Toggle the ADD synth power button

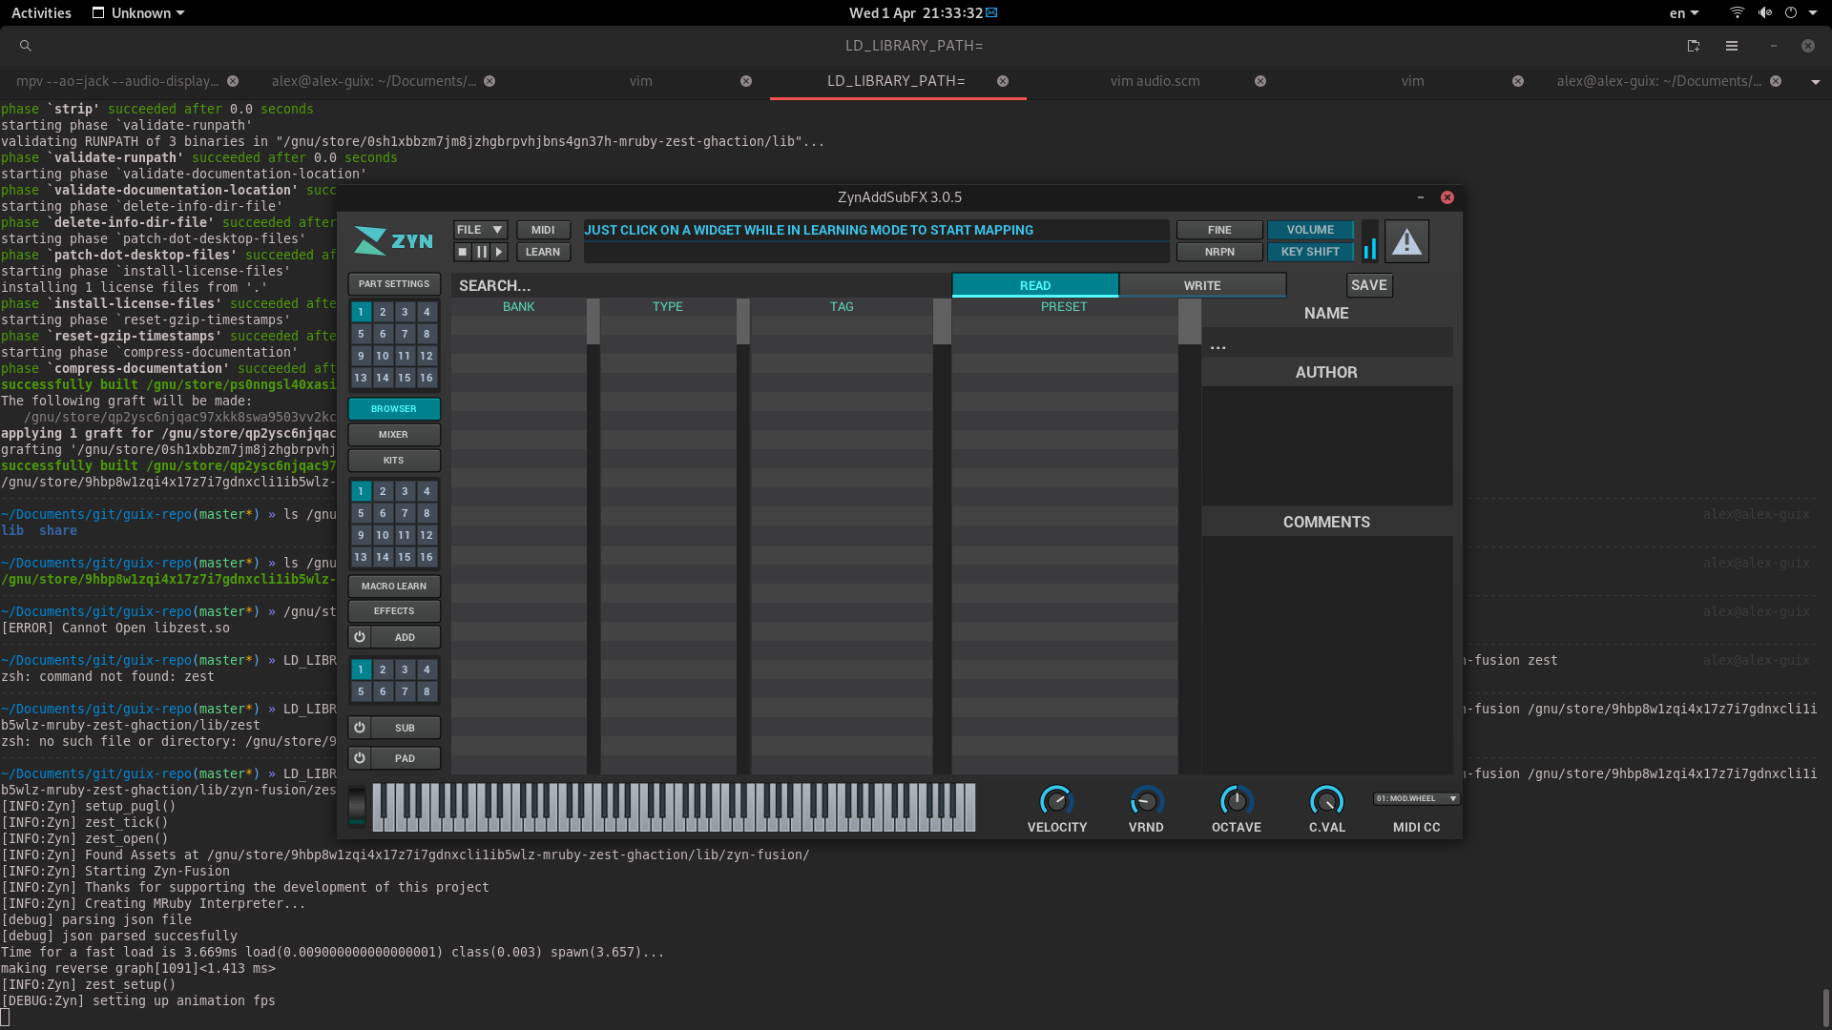360,637
